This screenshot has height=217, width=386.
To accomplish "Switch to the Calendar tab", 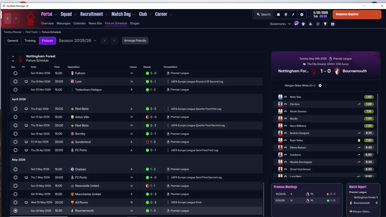I will 80,23.
